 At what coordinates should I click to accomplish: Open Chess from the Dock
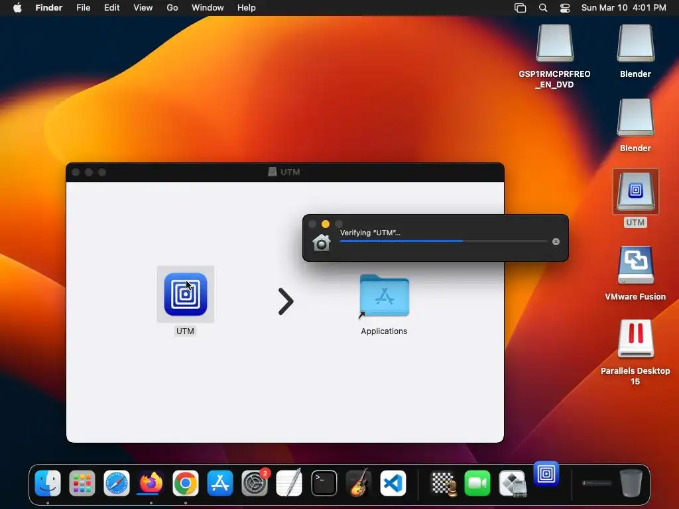pos(444,483)
